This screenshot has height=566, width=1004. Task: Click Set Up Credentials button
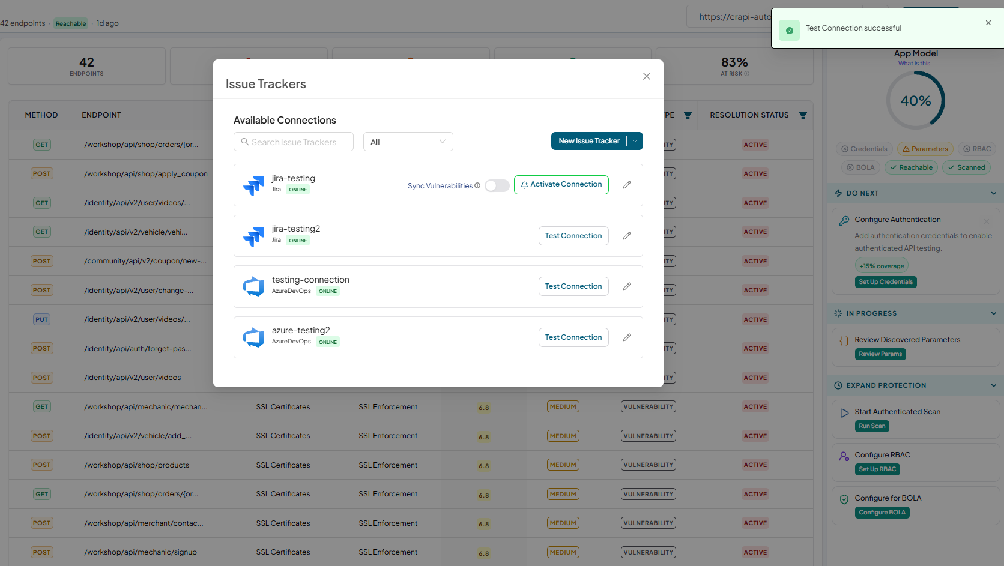coord(886,282)
